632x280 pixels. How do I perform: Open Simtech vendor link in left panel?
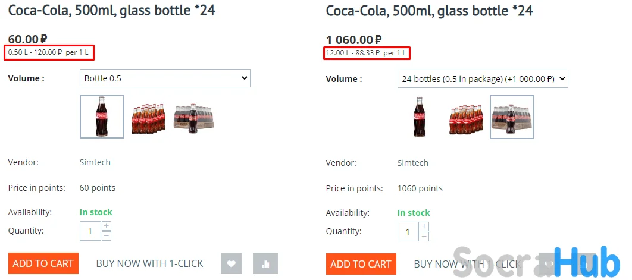point(95,162)
